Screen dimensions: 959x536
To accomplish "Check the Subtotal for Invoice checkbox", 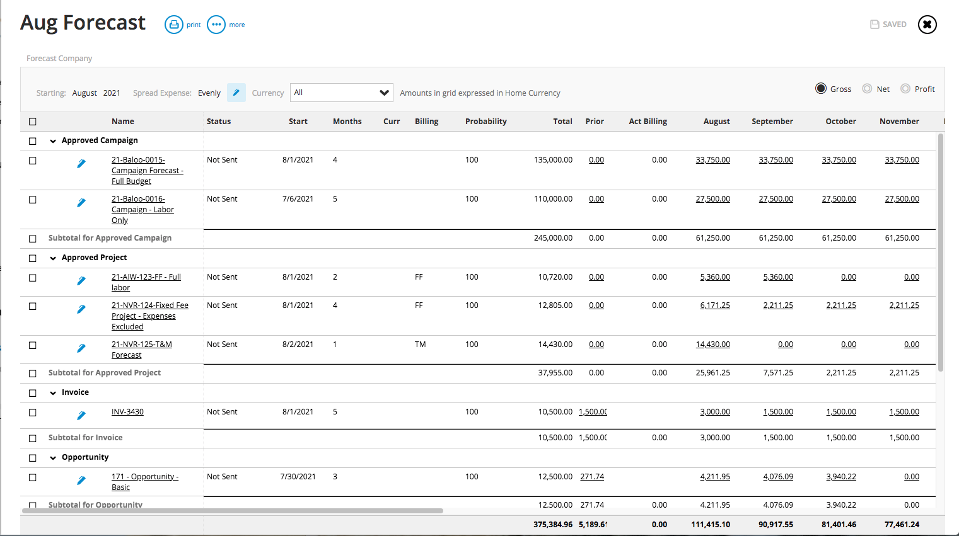I will tap(33, 438).
